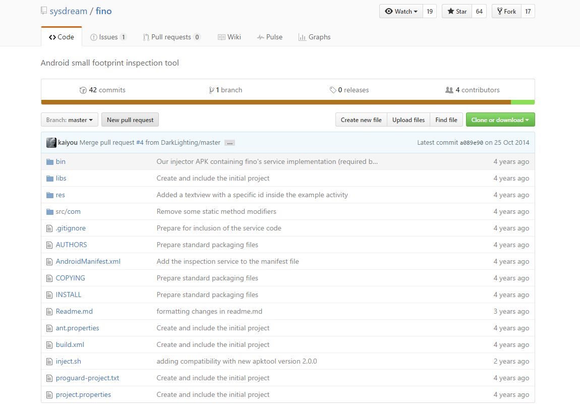Screen dimensions: 580x408
Task: Star the fino repository
Action: (457, 12)
